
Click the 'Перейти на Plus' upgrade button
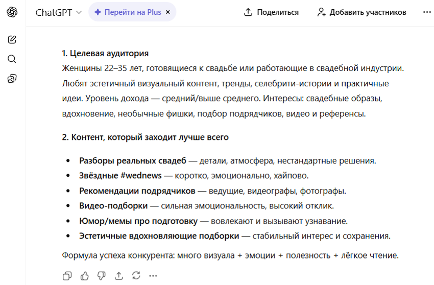[128, 12]
